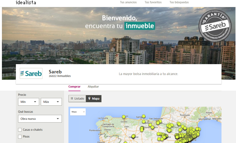Click the map marker near Oviedo
The image size is (236, 143).
[124, 117]
